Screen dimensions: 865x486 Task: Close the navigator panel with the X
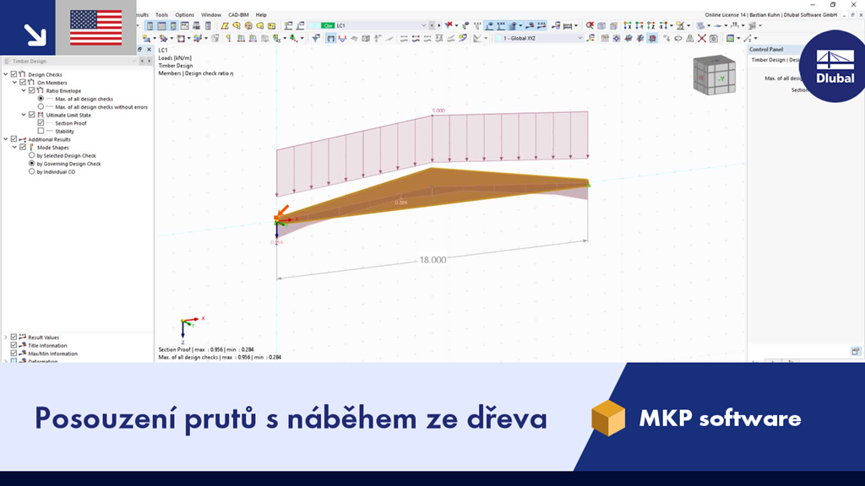pyautogui.click(x=149, y=50)
